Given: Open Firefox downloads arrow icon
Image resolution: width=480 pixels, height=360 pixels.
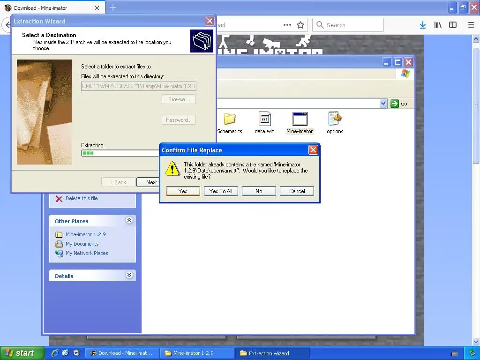Looking at the screenshot, I should [x=422, y=25].
